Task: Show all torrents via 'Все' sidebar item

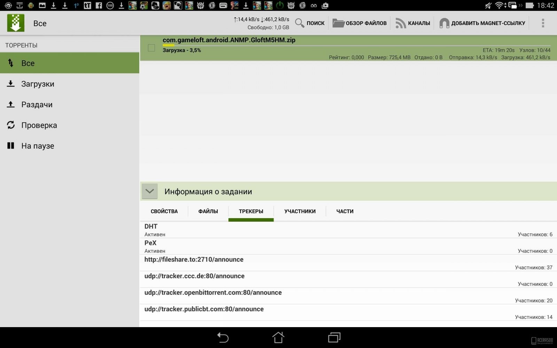Action: (x=70, y=63)
